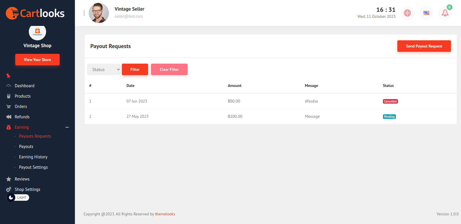This screenshot has height=224, width=461.
Task: Click the notification bell icon
Action: pyautogui.click(x=445, y=13)
